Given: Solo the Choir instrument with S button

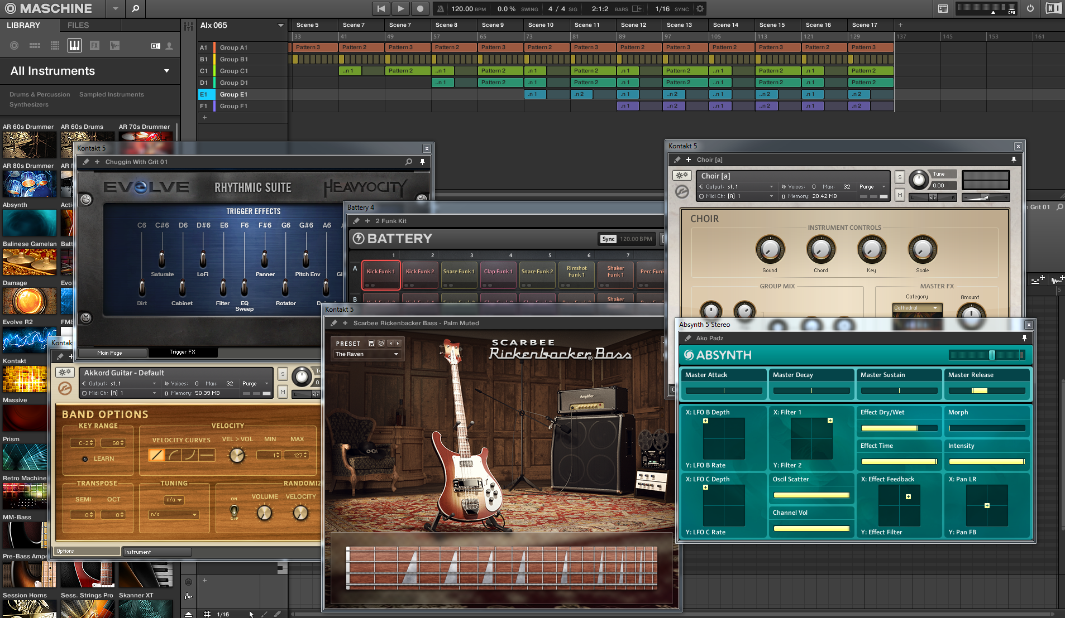Looking at the screenshot, I should (x=899, y=177).
